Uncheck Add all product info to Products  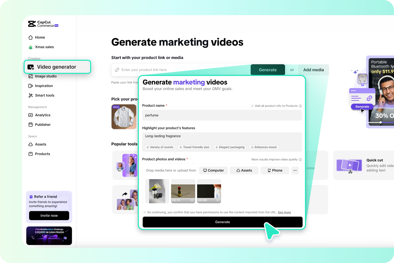(x=252, y=106)
